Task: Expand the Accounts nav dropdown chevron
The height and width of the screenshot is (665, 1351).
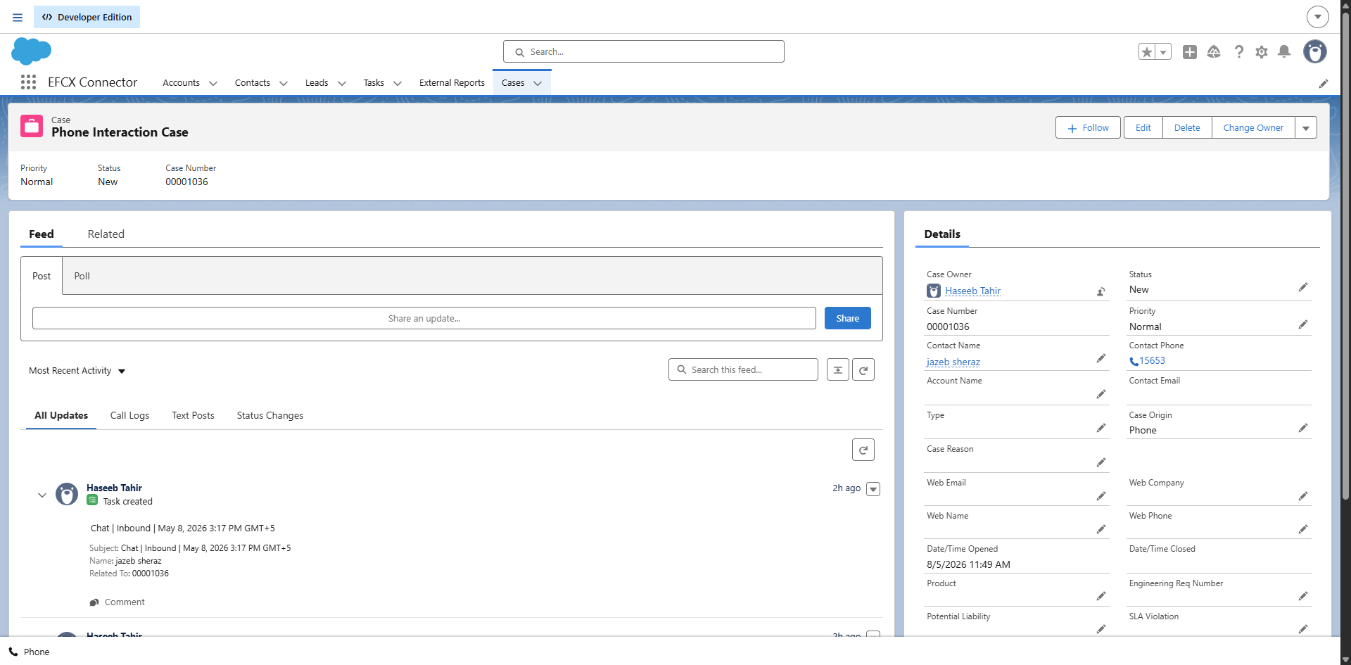Action: click(213, 83)
